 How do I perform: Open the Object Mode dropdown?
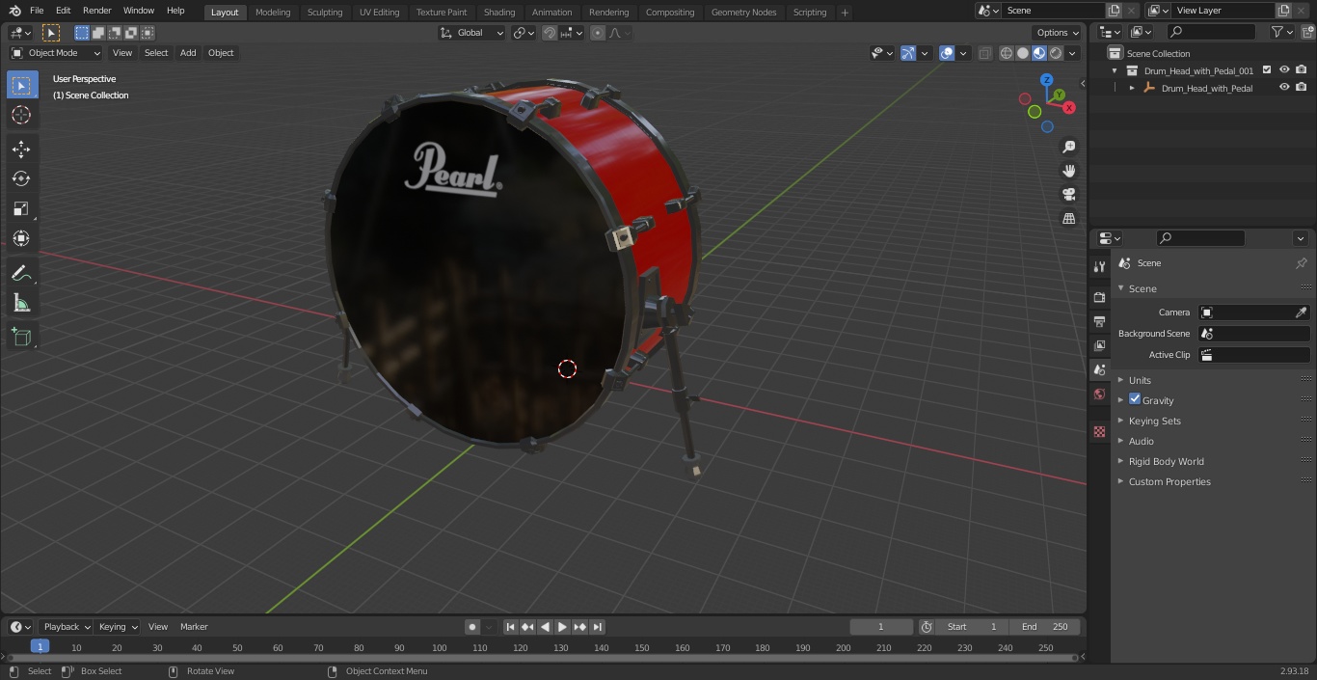point(55,53)
